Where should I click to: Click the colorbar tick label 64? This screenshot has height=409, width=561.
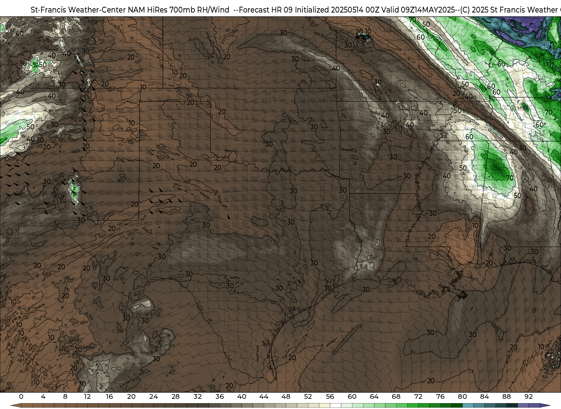click(x=374, y=397)
